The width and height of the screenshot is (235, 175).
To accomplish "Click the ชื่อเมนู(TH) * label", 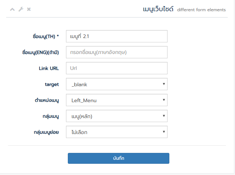I will (46, 36).
